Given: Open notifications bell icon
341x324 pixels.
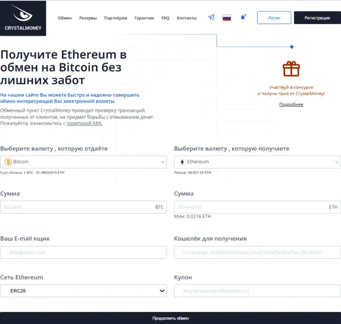Looking at the screenshot, I should [x=243, y=17].
